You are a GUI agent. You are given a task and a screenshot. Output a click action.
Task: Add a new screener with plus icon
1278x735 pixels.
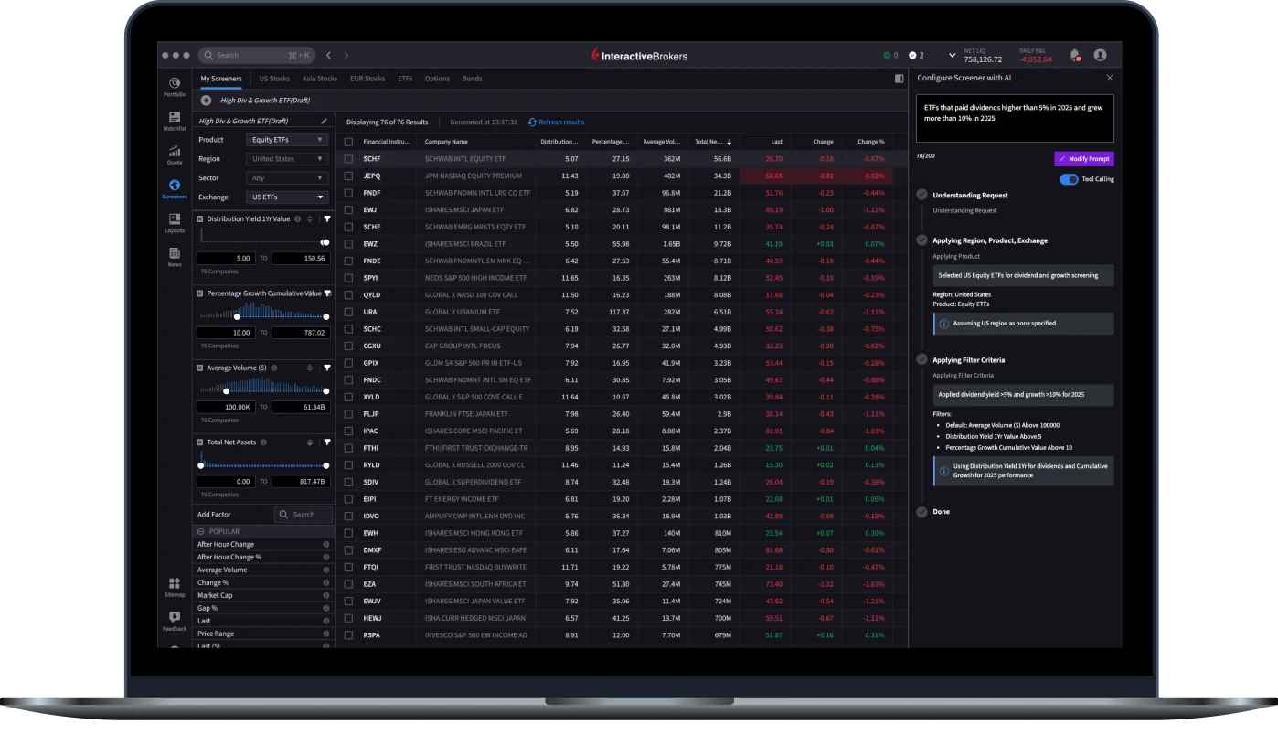pyautogui.click(x=206, y=101)
